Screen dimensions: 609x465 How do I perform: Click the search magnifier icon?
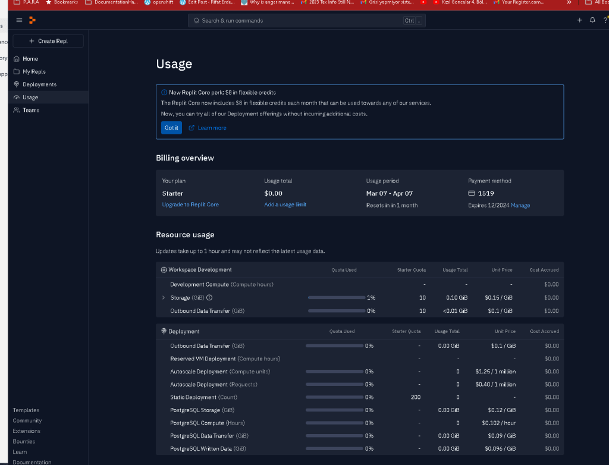(196, 21)
